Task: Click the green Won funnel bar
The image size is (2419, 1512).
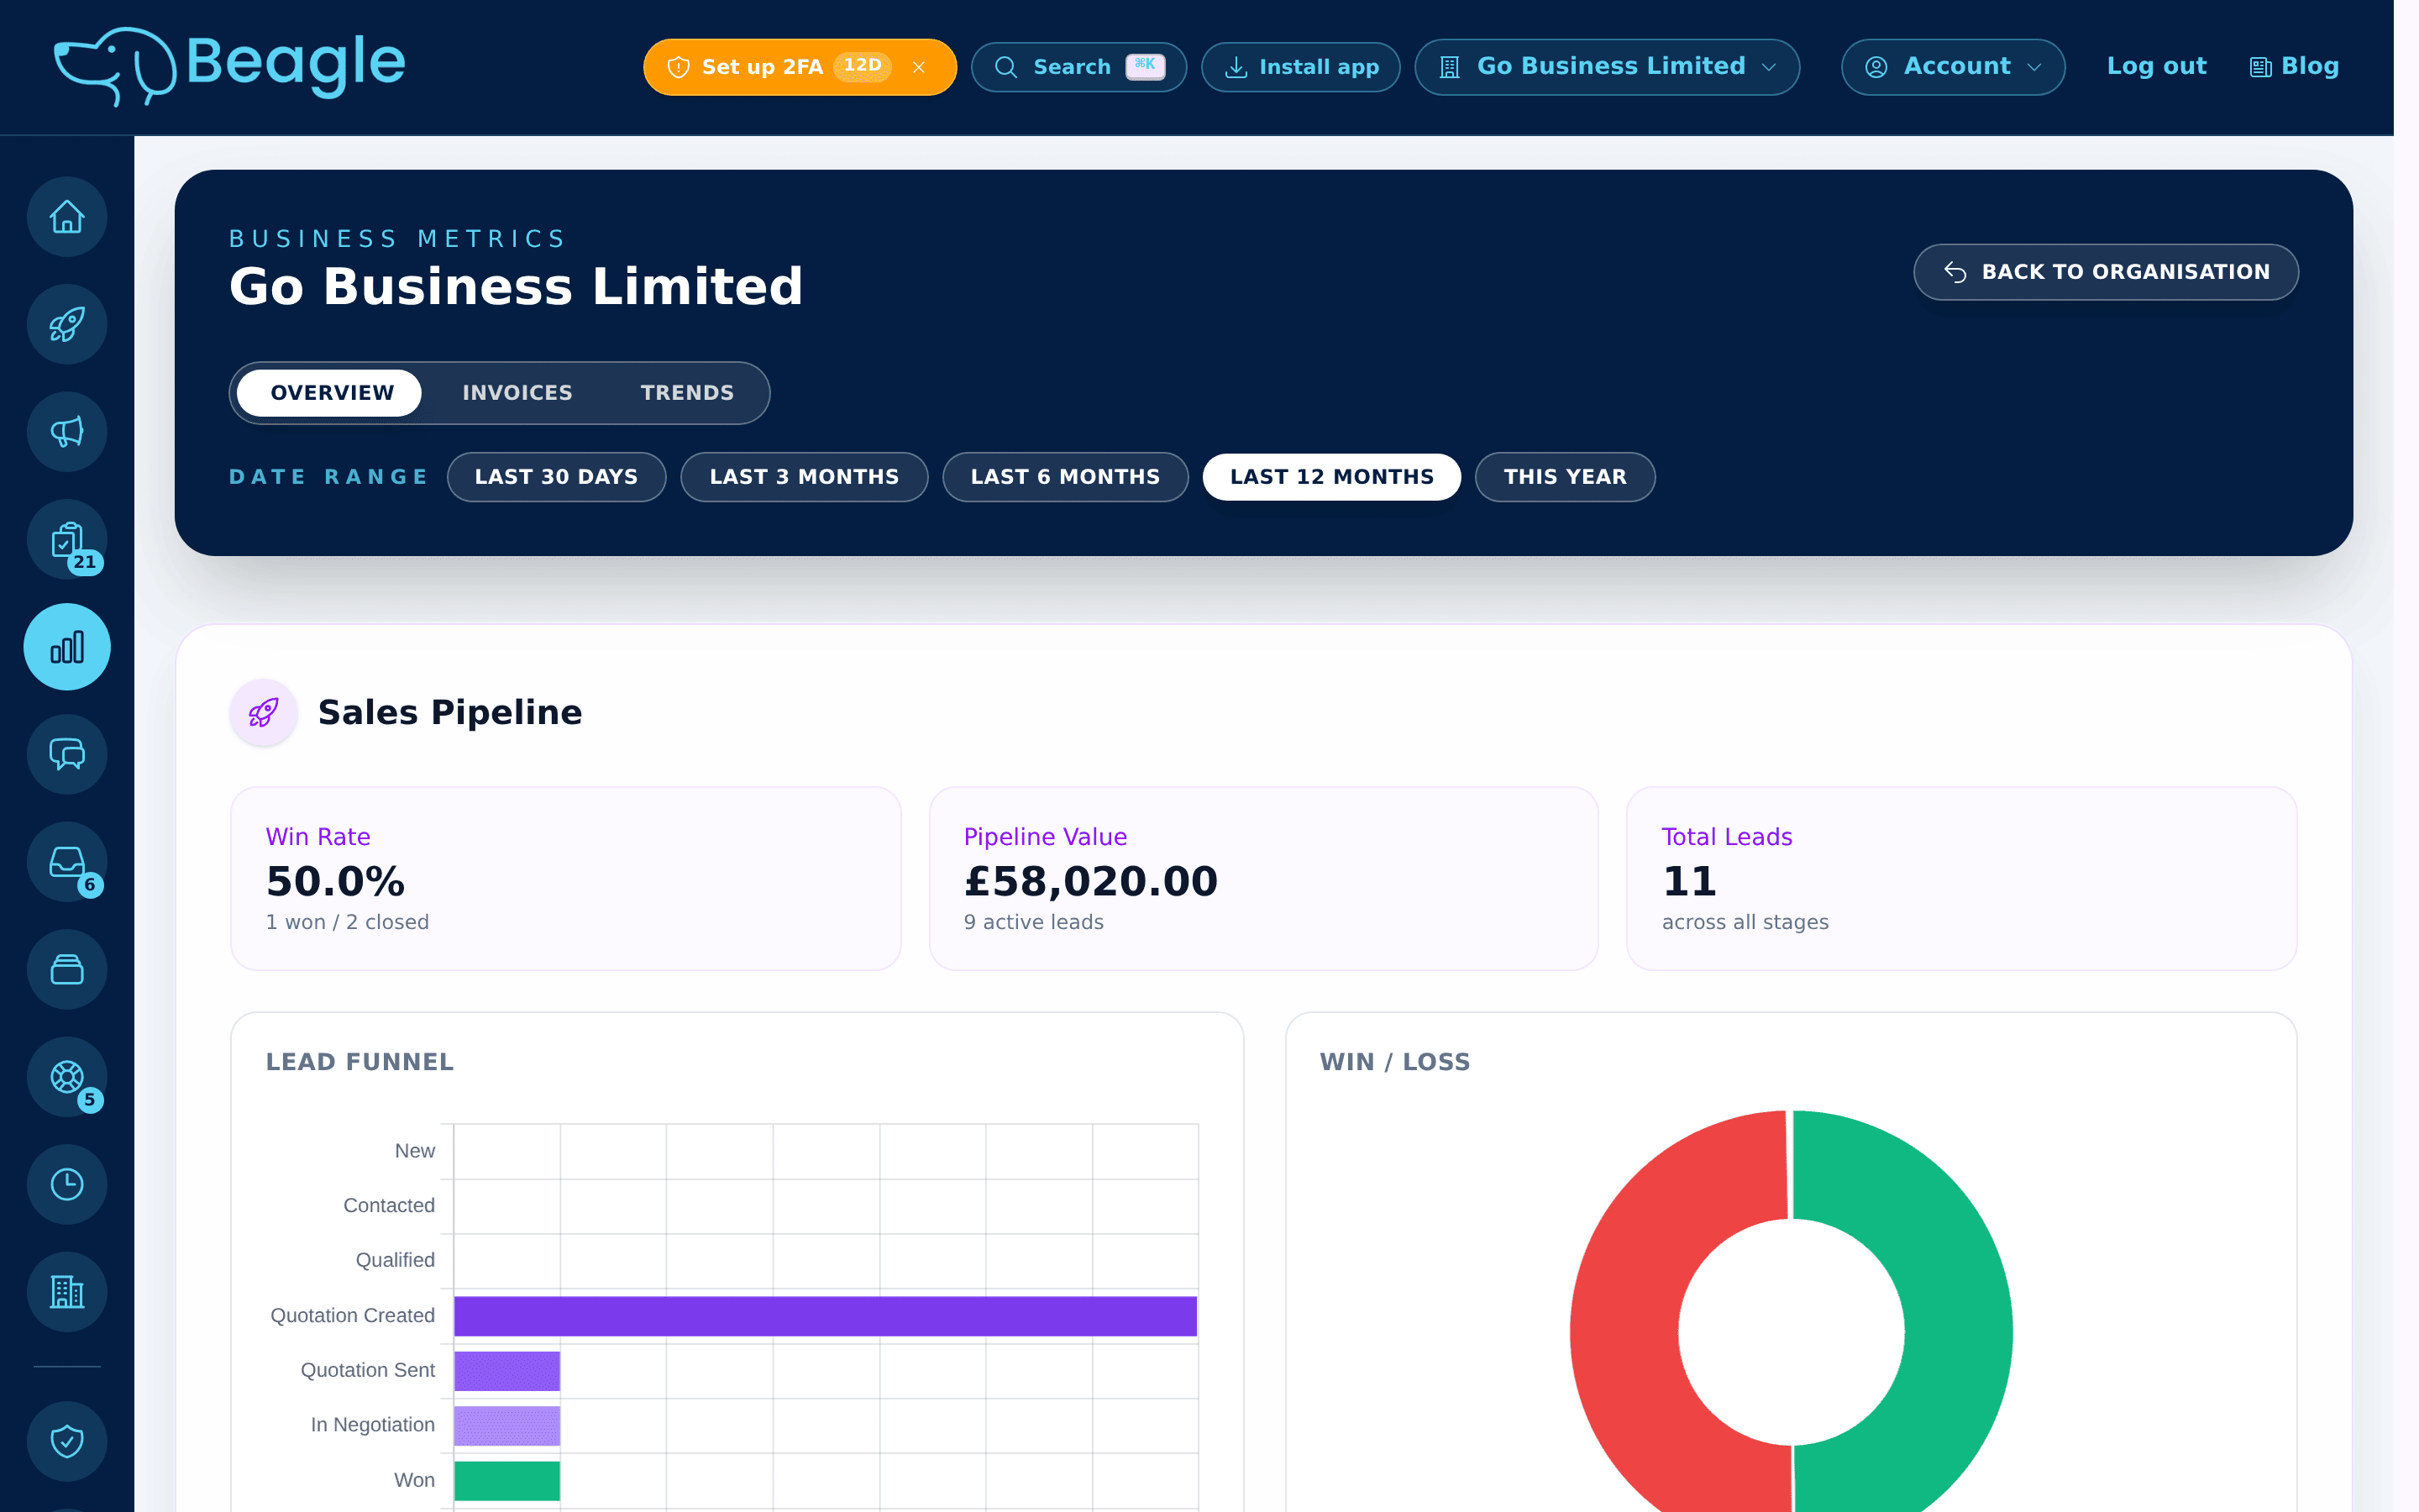Action: [x=506, y=1481]
